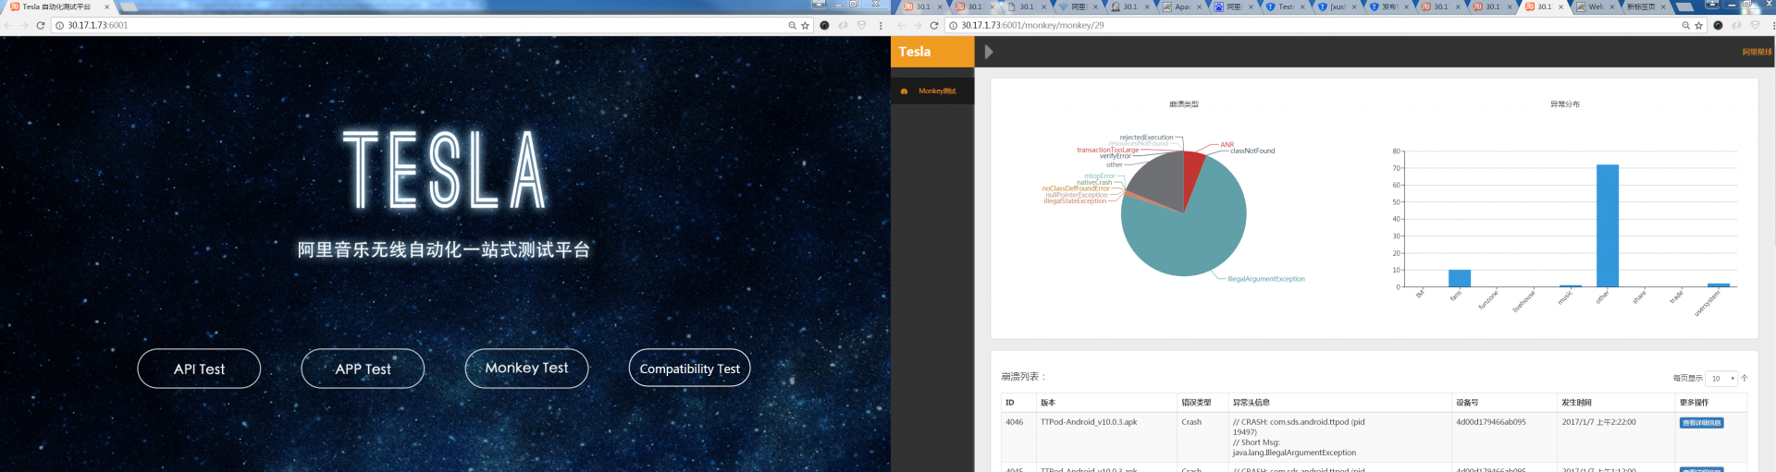Click device ID 4d00d179466ab095 in row 4046
The height and width of the screenshot is (472, 1776).
1491,422
